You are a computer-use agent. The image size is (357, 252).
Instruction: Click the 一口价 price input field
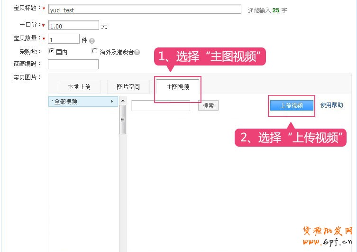[73, 26]
